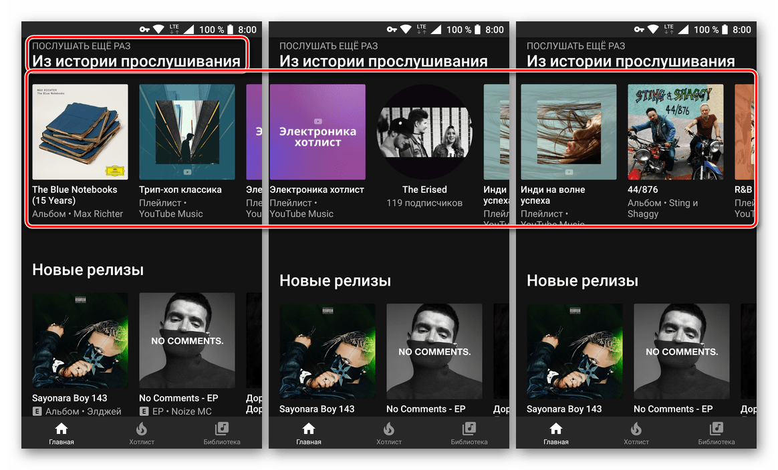This screenshot has width=778, height=470.
Task: Tap "Инди на волне успеха" title on right phone
Action: pyautogui.click(x=553, y=195)
